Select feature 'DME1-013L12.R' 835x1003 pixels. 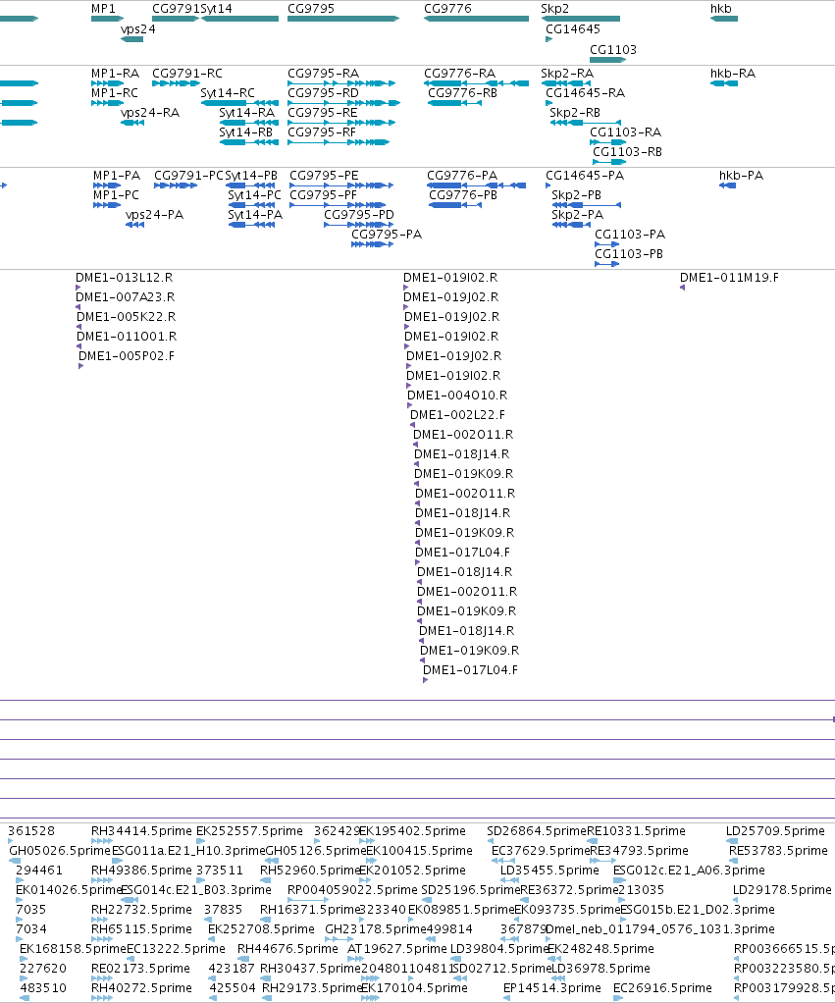[x=124, y=278]
